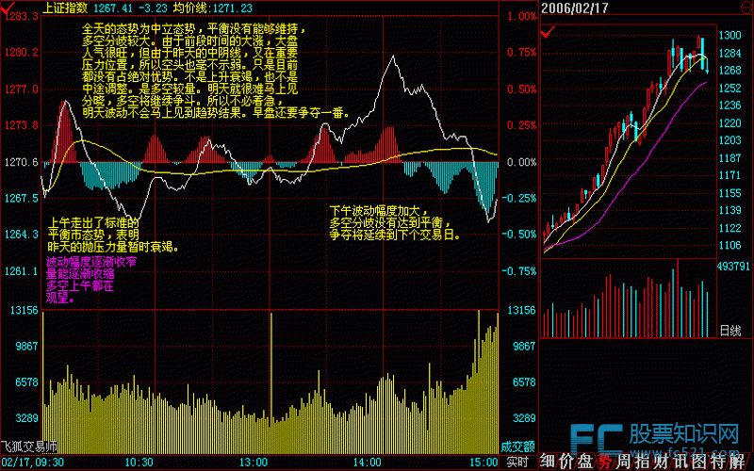The height and width of the screenshot is (471, 754).
Task: Open the 股票知识网 website link
Action: pos(682,434)
